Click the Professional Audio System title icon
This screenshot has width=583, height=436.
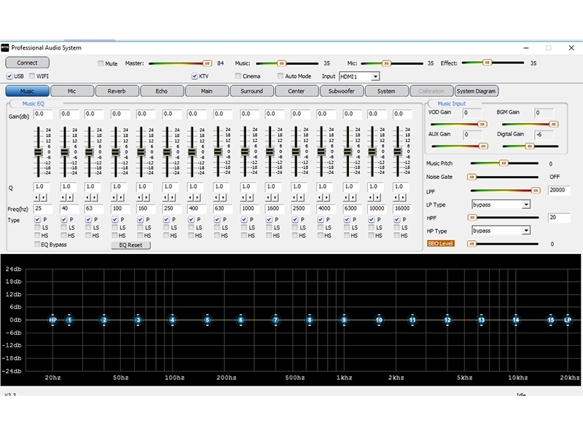pos(5,48)
